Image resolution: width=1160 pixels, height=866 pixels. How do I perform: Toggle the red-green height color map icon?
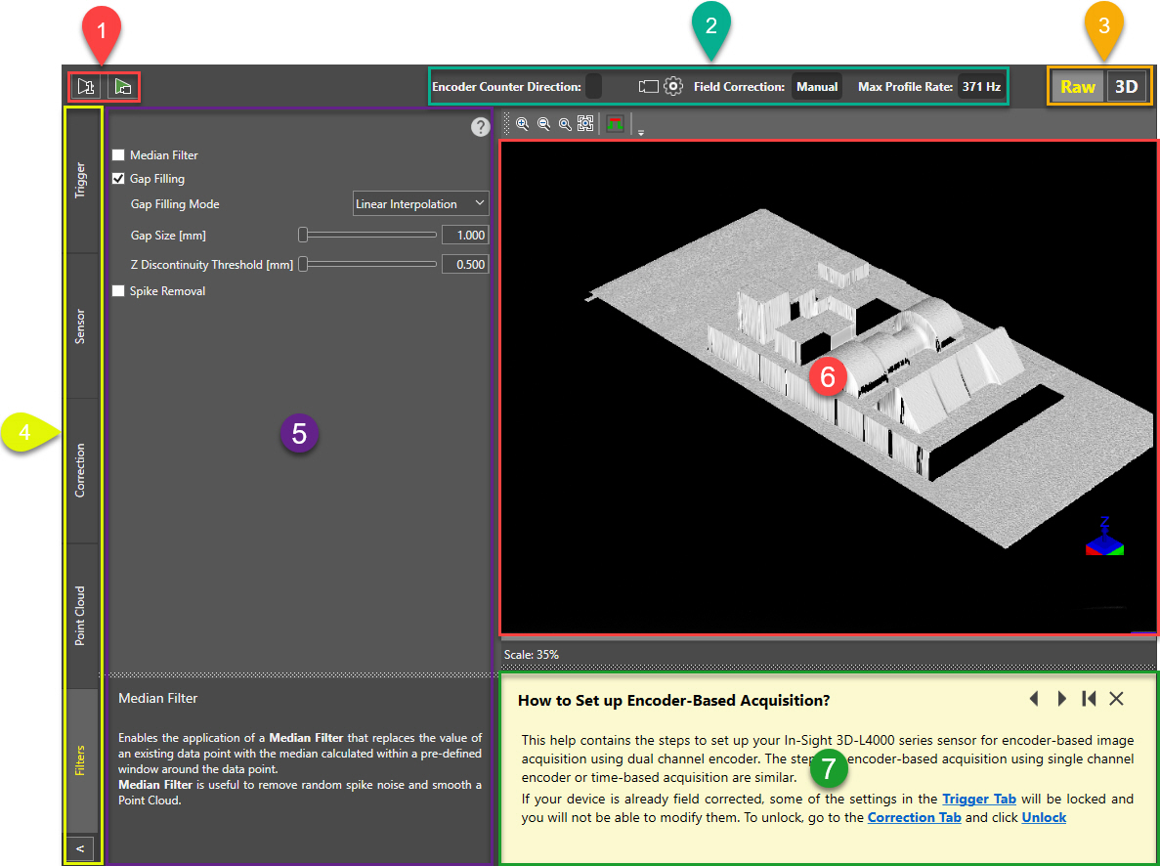[x=615, y=124]
